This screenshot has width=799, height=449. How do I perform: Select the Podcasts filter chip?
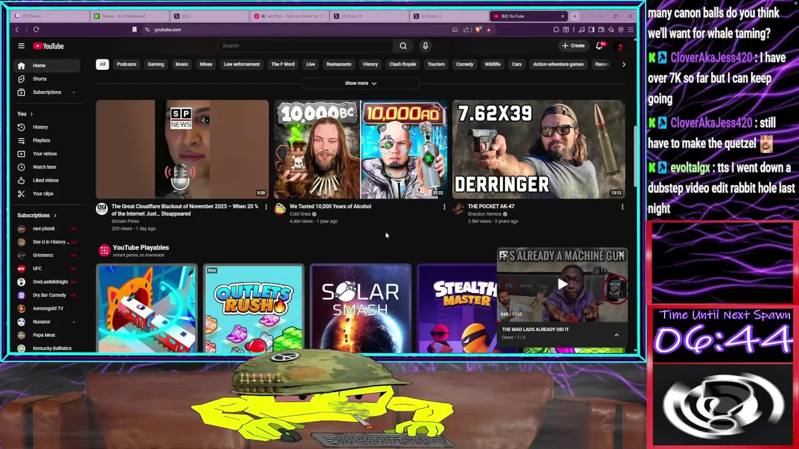pos(127,64)
